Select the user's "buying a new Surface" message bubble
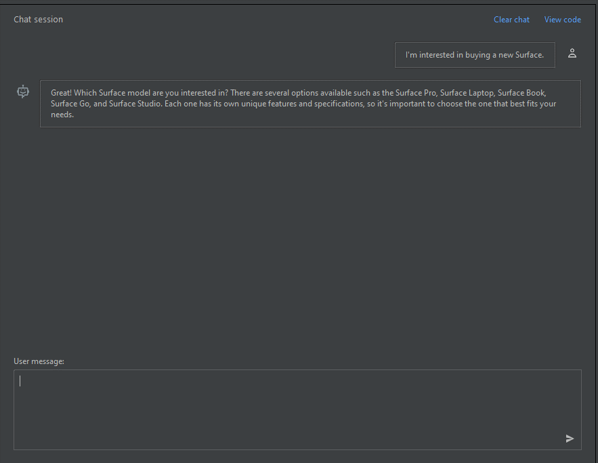 click(x=475, y=55)
